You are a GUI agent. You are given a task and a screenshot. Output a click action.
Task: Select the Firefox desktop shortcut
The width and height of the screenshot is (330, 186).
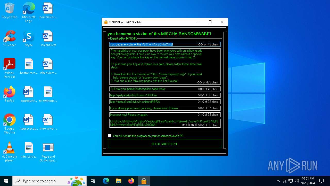(10, 95)
